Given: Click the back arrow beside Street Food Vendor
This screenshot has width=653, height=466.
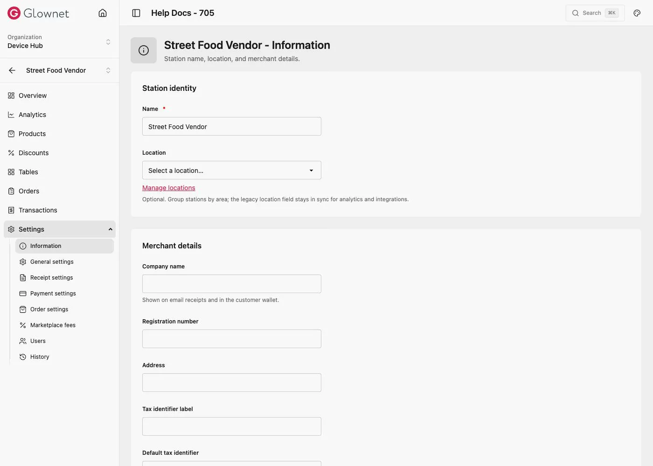Looking at the screenshot, I should 12,70.
